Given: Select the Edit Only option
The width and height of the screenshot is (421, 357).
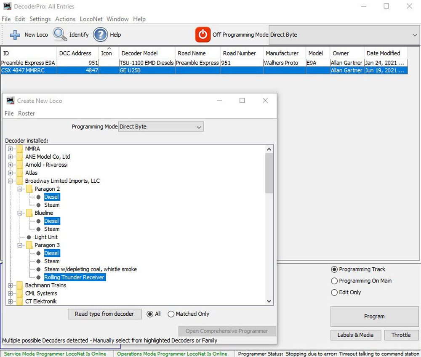Looking at the screenshot, I should (334, 292).
